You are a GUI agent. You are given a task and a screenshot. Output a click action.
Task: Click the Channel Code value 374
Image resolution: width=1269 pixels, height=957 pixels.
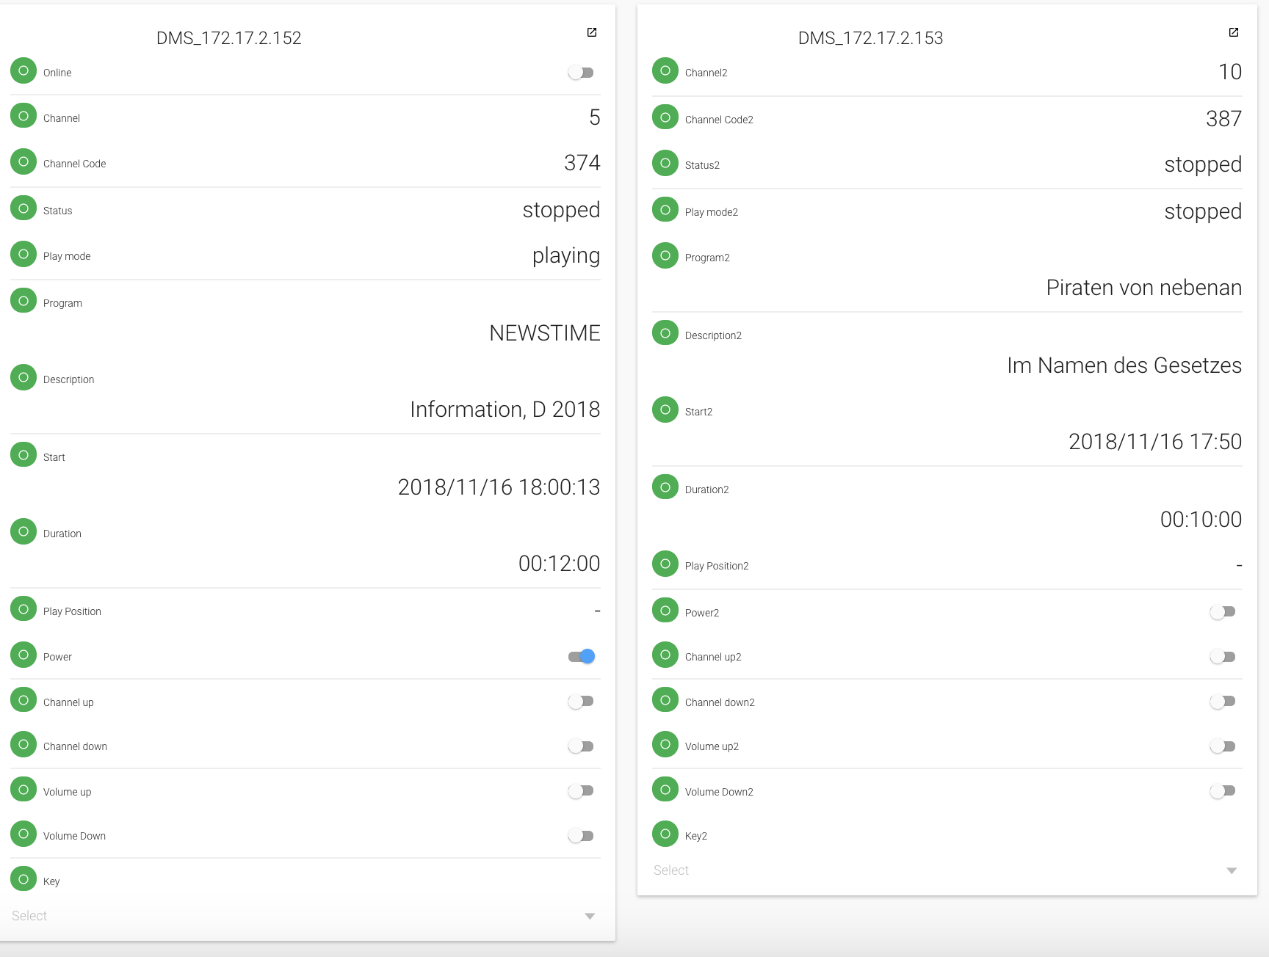click(582, 163)
